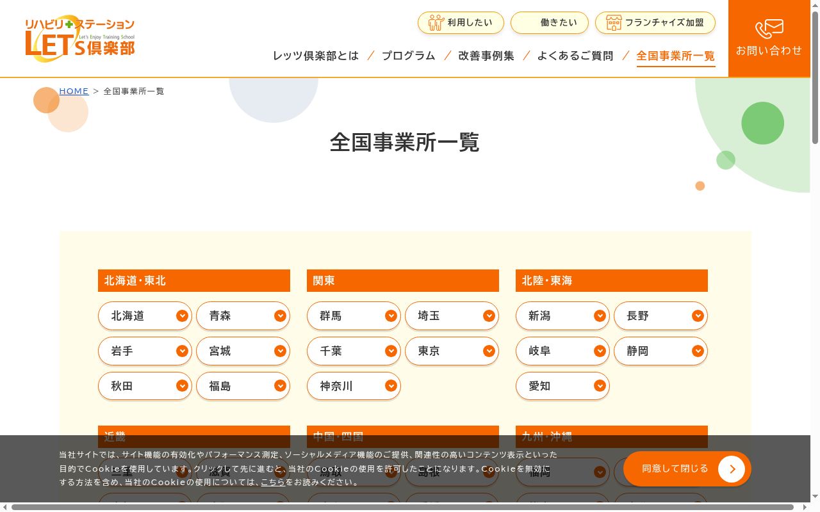Click the vertical scrollbar thumb
This screenshot has height=512, width=820.
point(815,77)
